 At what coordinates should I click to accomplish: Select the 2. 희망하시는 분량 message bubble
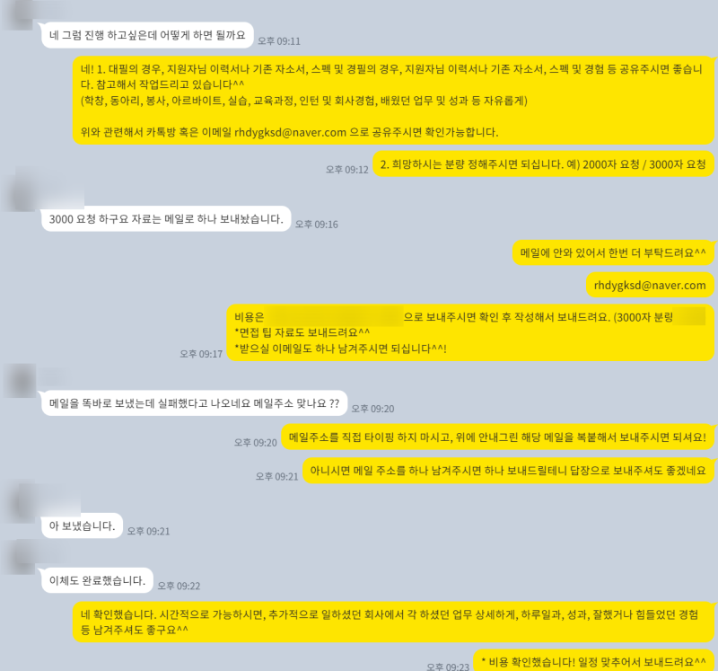tap(543, 164)
